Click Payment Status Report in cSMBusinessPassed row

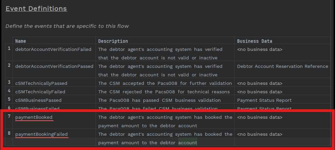tap(264, 100)
